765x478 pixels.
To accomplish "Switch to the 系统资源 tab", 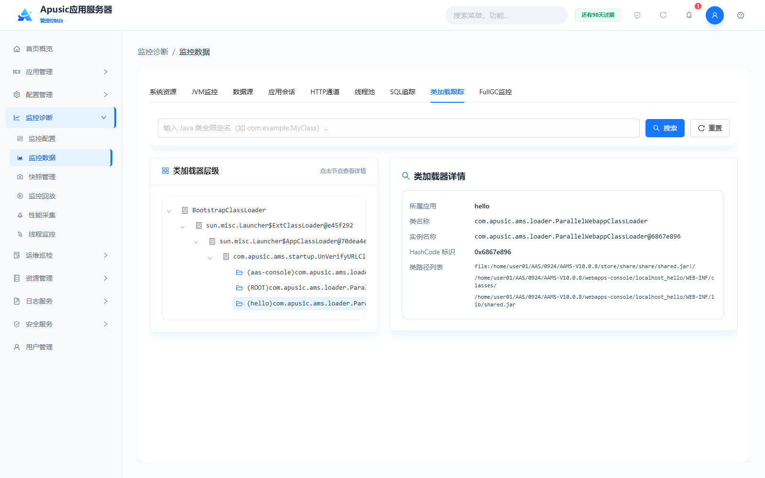I will 163,92.
